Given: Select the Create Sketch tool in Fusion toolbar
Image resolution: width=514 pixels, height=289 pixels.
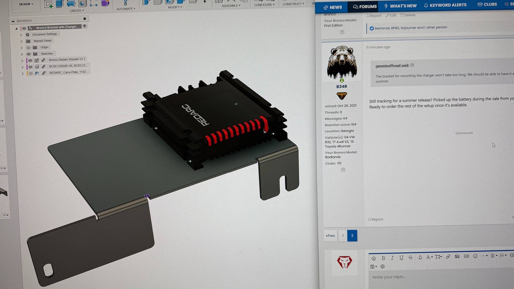Looking at the screenshot, I should tap(48, 4).
